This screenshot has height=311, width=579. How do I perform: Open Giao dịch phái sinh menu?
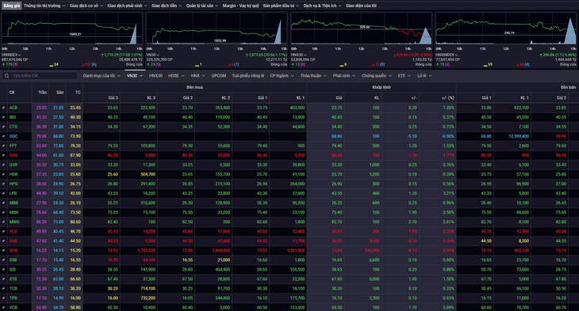127,6
